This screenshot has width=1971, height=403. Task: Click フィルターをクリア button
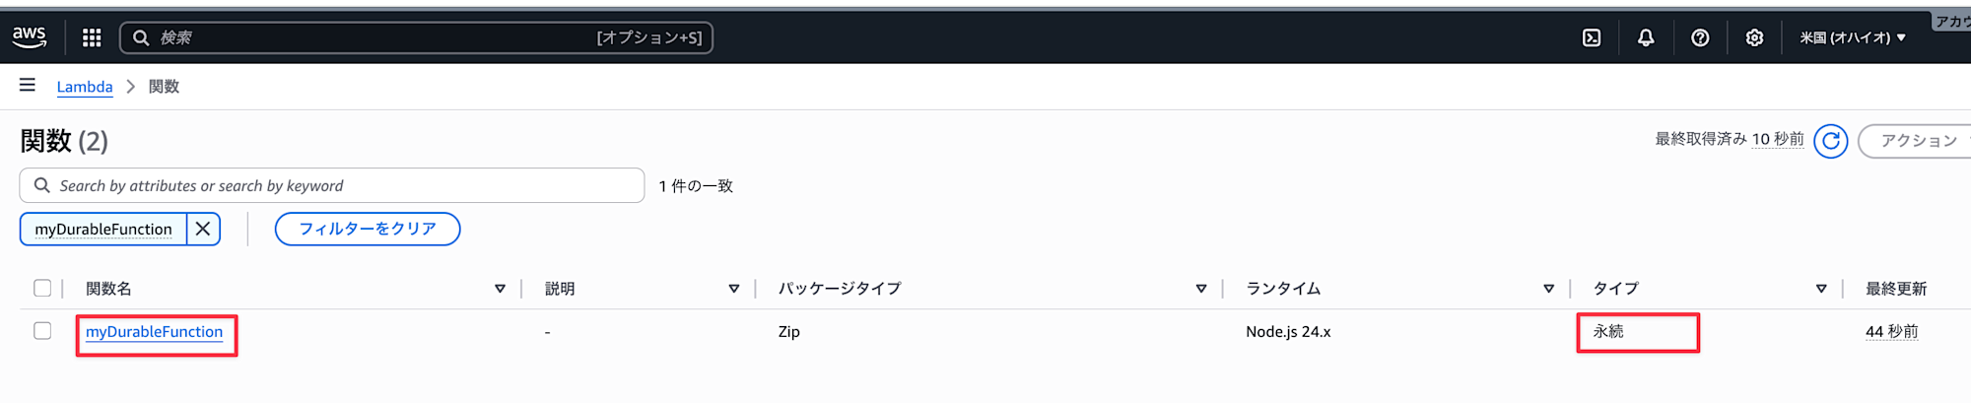(x=368, y=229)
